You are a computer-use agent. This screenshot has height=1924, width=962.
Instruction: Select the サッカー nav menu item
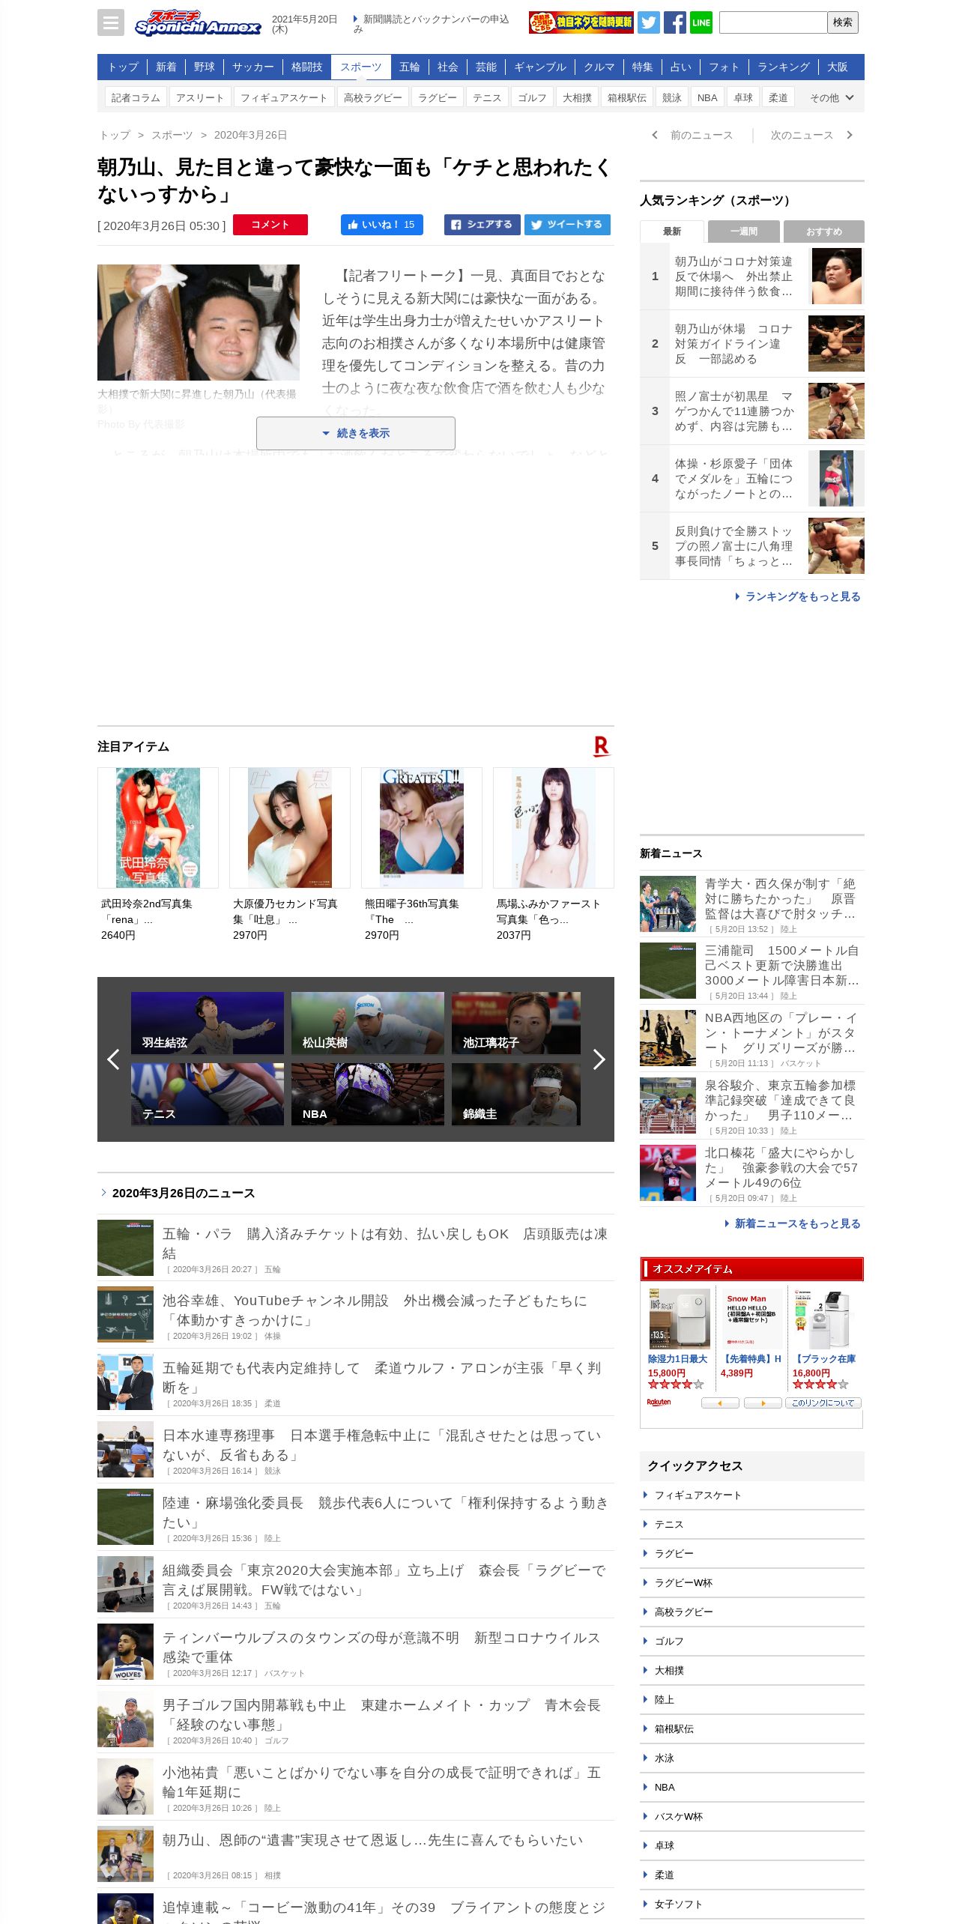coord(253,67)
